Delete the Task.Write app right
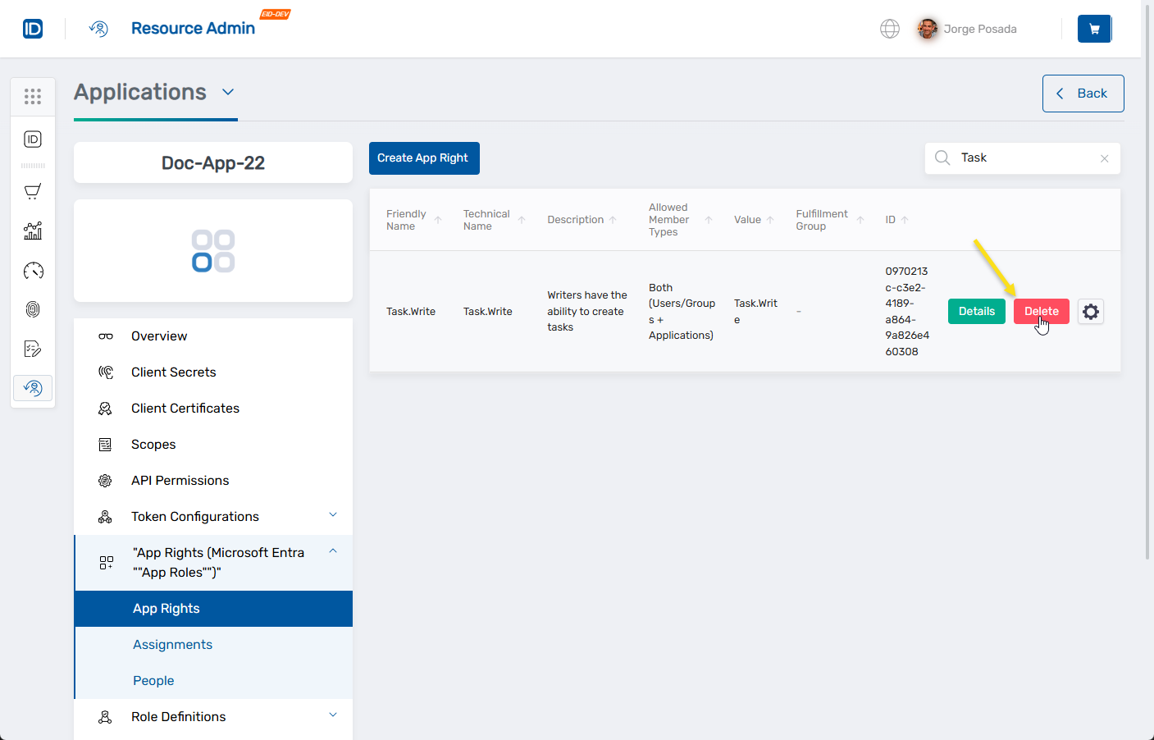Viewport: 1154px width, 740px height. click(1041, 312)
